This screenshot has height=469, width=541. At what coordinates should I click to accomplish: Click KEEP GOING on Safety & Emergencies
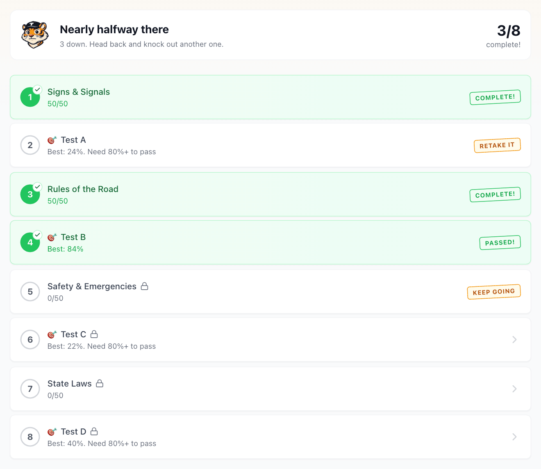coord(494,292)
